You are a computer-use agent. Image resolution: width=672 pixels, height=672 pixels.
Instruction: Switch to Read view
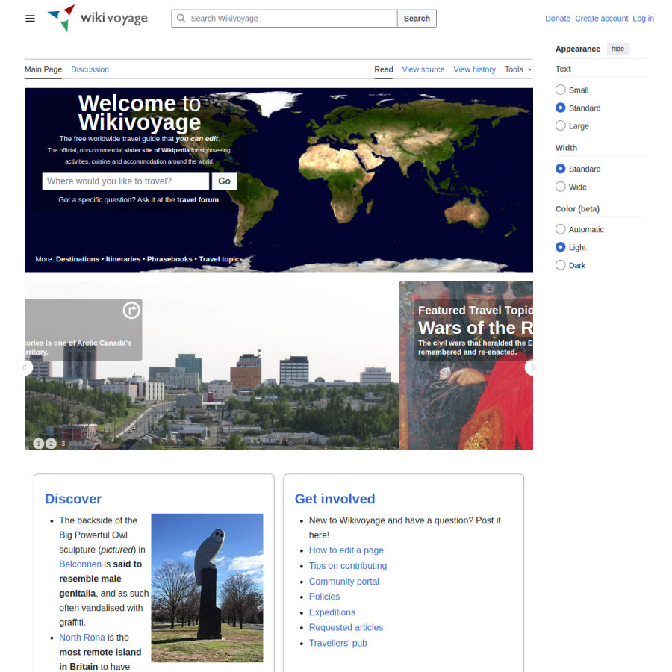(x=384, y=69)
